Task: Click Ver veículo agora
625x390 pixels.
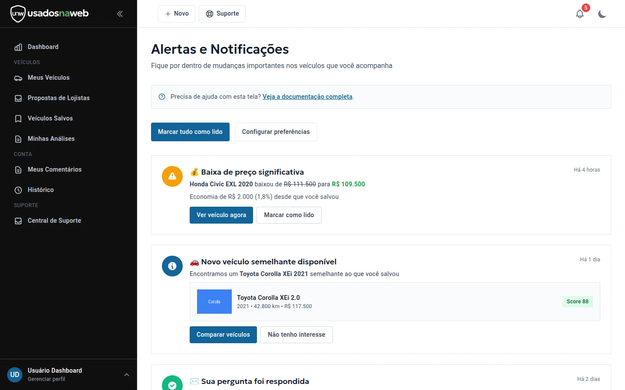Action: click(221, 215)
